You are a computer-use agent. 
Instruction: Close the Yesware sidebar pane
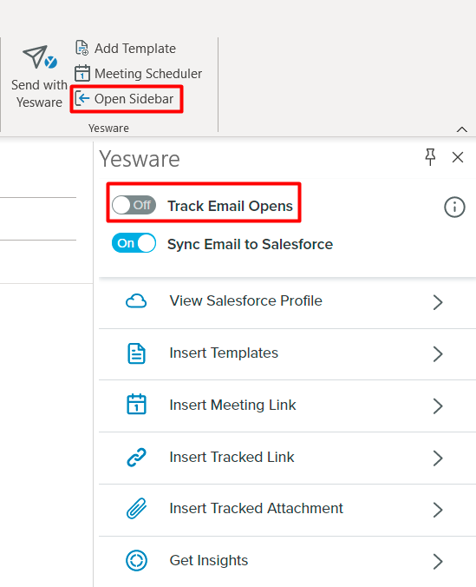(x=458, y=157)
